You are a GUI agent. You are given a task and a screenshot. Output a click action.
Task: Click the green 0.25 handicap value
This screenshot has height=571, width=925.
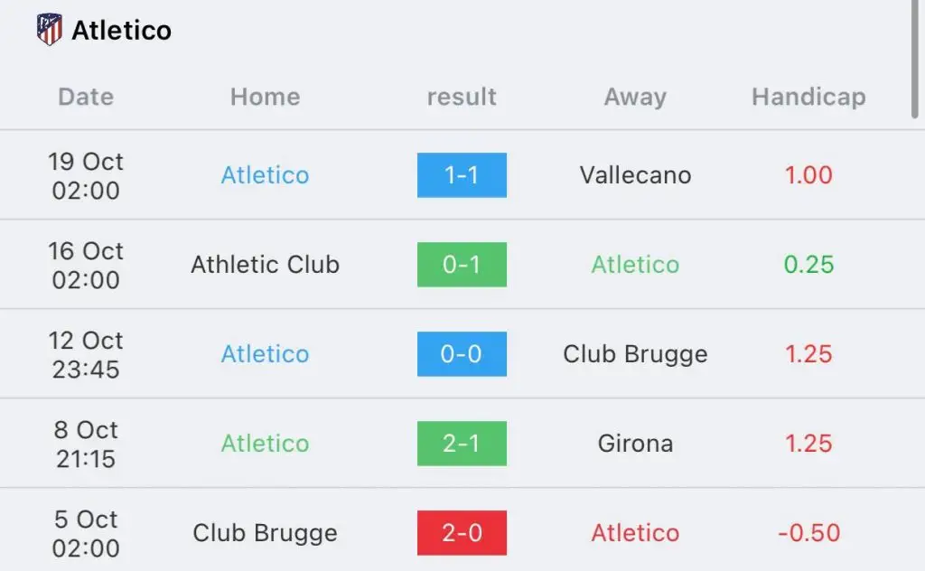[808, 264]
